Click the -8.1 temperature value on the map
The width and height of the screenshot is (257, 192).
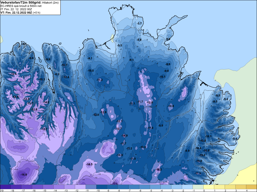90,58
